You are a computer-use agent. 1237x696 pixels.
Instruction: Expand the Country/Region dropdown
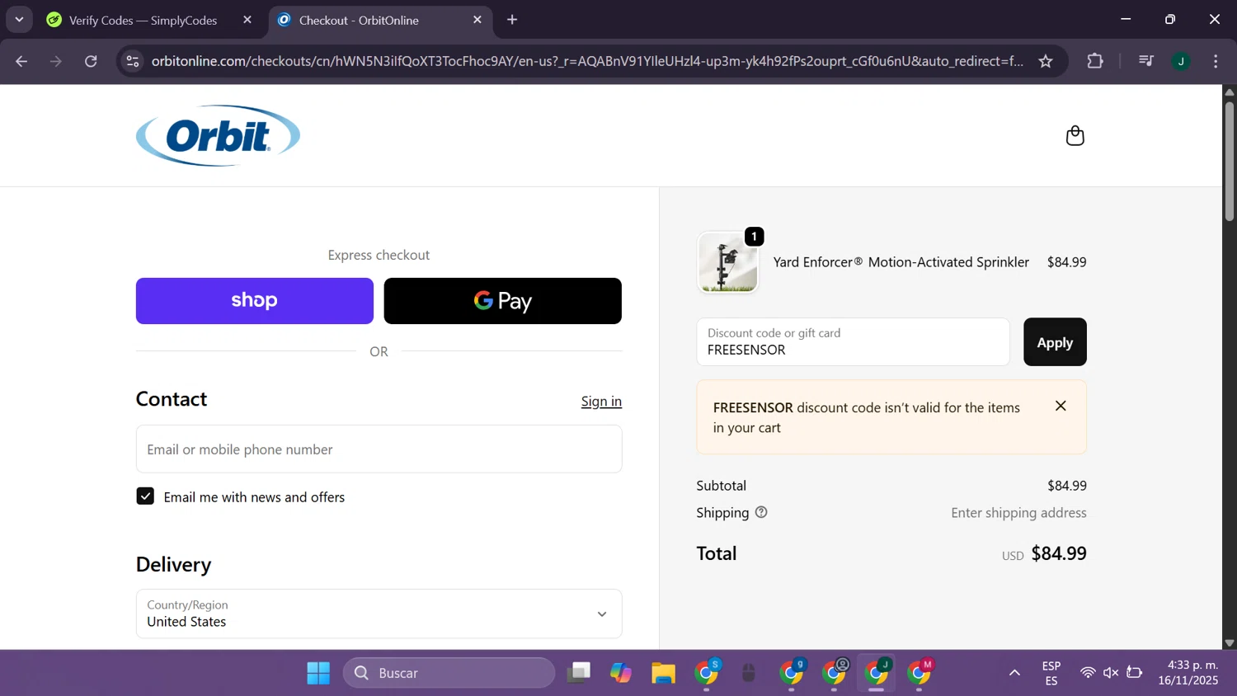(379, 614)
